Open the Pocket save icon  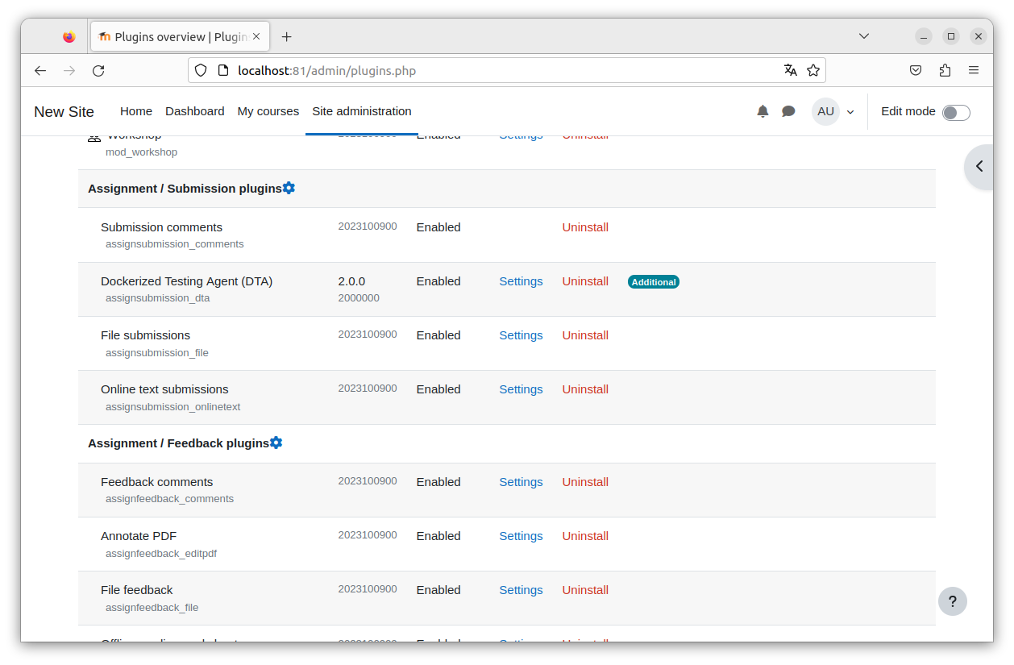(x=916, y=70)
